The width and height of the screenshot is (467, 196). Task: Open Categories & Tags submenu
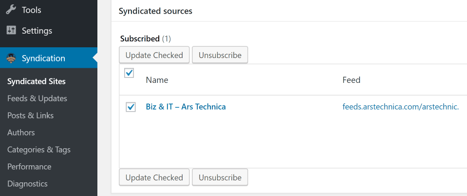pos(38,150)
